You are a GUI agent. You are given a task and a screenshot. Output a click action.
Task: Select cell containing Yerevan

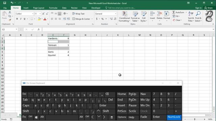pos(53,45)
